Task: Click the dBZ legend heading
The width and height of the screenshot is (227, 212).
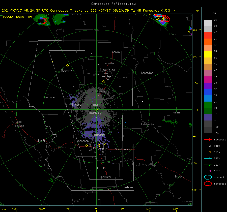Action: (x=214, y=13)
